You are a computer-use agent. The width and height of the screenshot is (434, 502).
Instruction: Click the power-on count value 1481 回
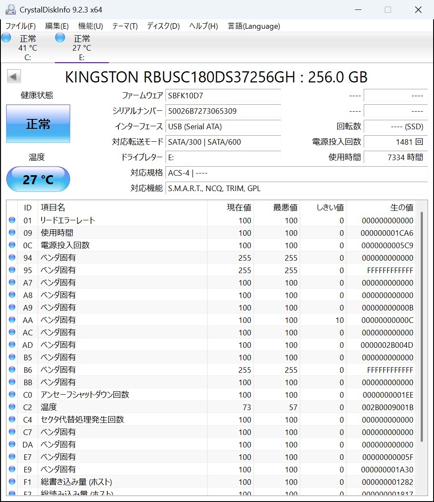tap(396, 142)
